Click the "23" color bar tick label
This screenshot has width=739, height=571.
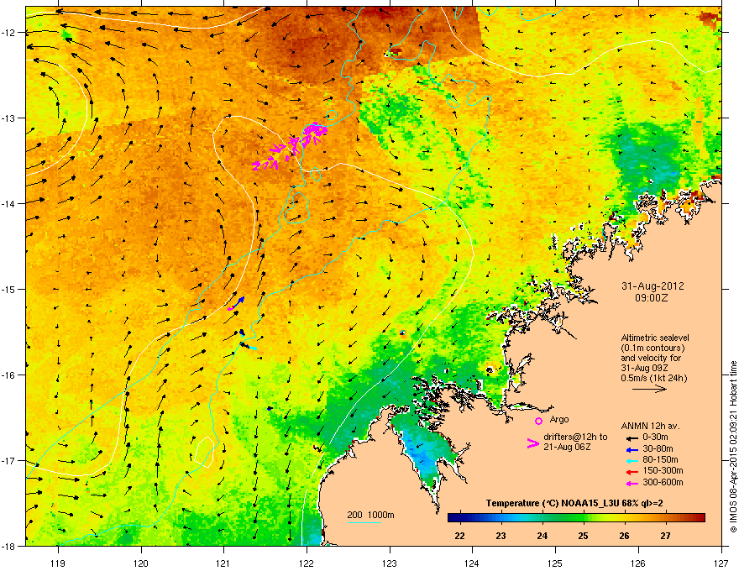tap(501, 536)
